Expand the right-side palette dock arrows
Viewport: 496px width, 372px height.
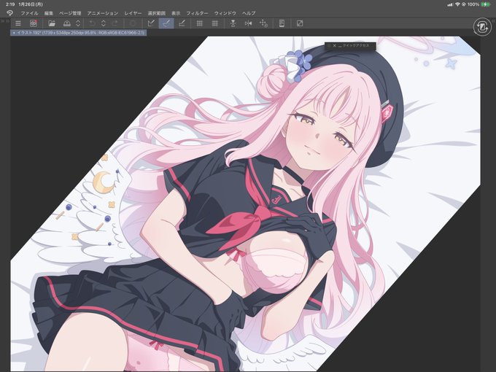[x=494, y=21]
